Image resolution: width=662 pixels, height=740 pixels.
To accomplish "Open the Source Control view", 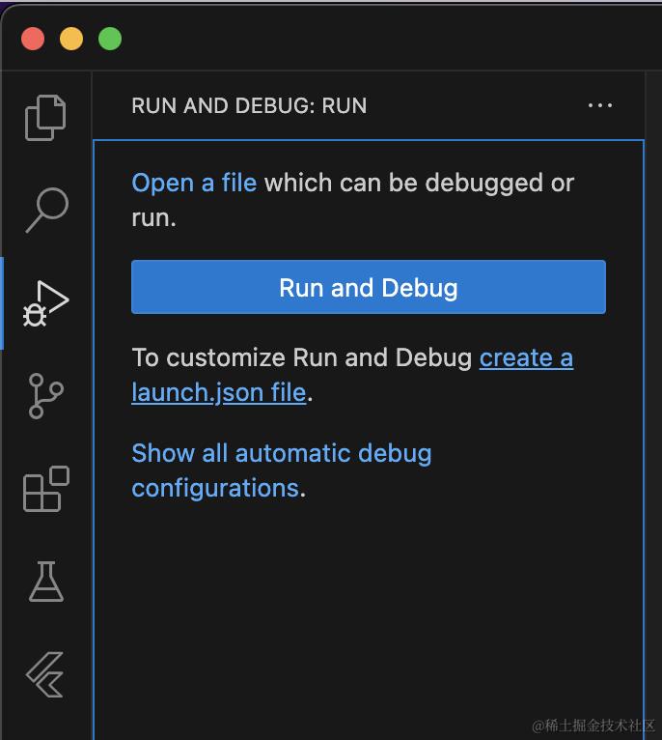I will 45,396.
